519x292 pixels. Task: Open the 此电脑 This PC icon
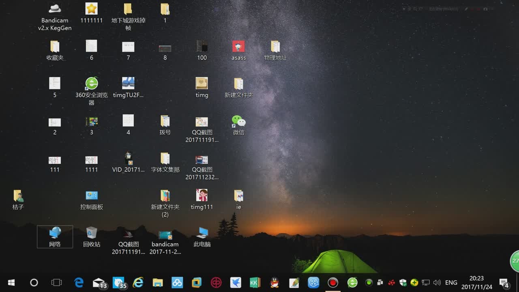pos(202,237)
